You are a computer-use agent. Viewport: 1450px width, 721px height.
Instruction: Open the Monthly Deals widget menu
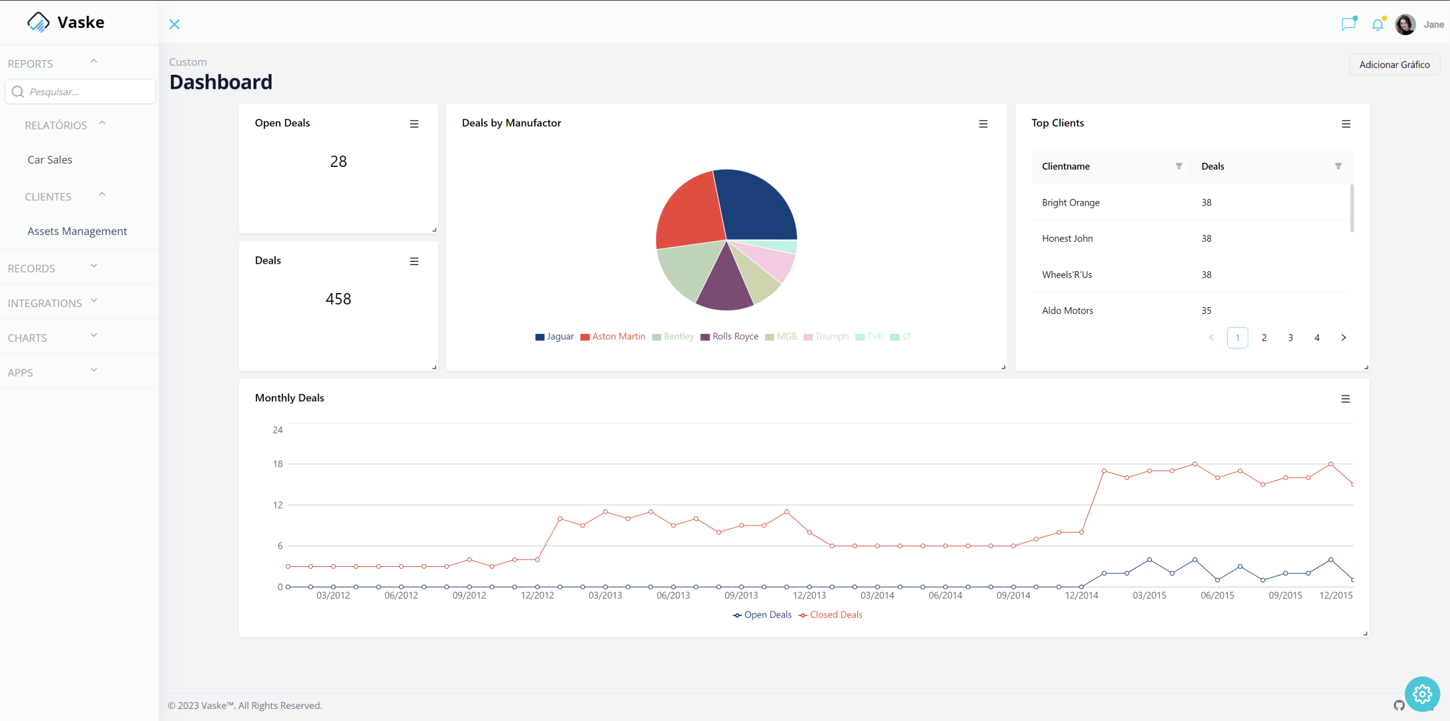pos(1345,399)
